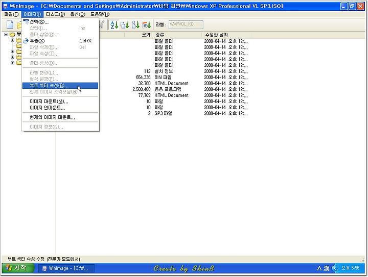Click the WinImage title bar app icon
368x277 pixels.
pyautogui.click(x=5, y=6)
